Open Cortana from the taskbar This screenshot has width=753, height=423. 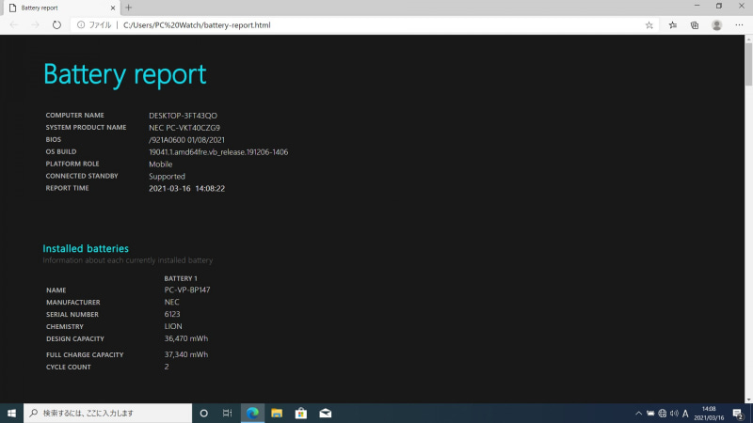pyautogui.click(x=203, y=413)
